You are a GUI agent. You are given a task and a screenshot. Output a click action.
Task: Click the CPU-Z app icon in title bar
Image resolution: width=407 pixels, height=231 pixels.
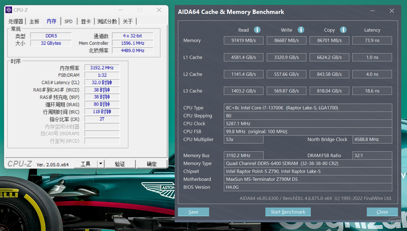(x=9, y=10)
